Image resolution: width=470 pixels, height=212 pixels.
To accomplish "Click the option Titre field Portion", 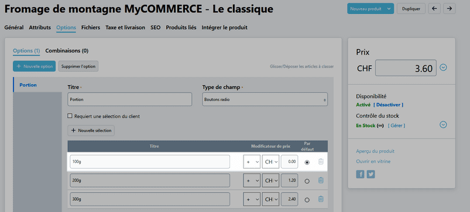I will click(130, 99).
